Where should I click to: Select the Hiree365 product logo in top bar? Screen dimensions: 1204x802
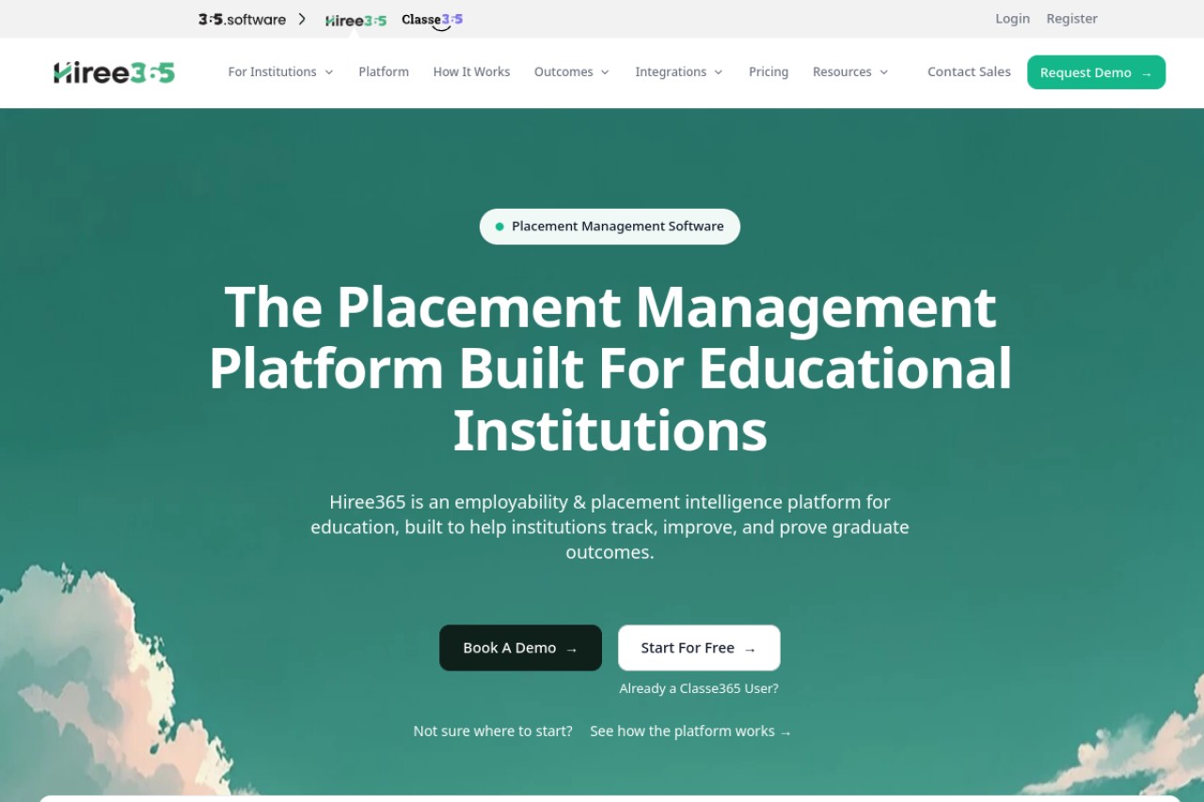coord(356,20)
